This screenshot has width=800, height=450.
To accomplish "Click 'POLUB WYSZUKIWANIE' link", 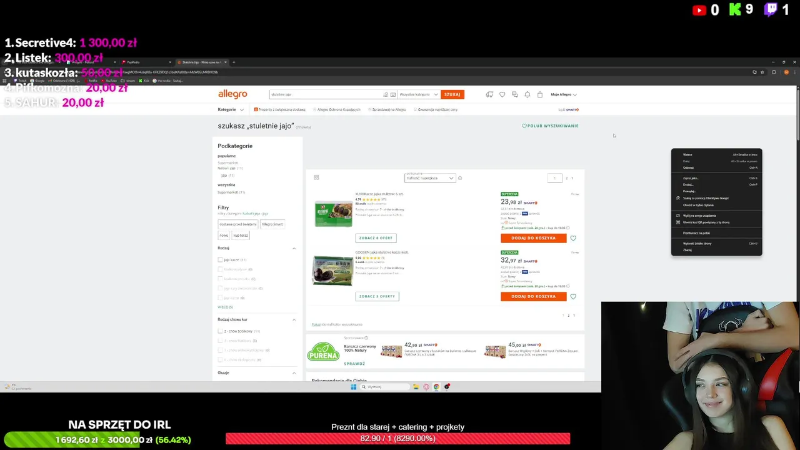I will click(x=551, y=126).
